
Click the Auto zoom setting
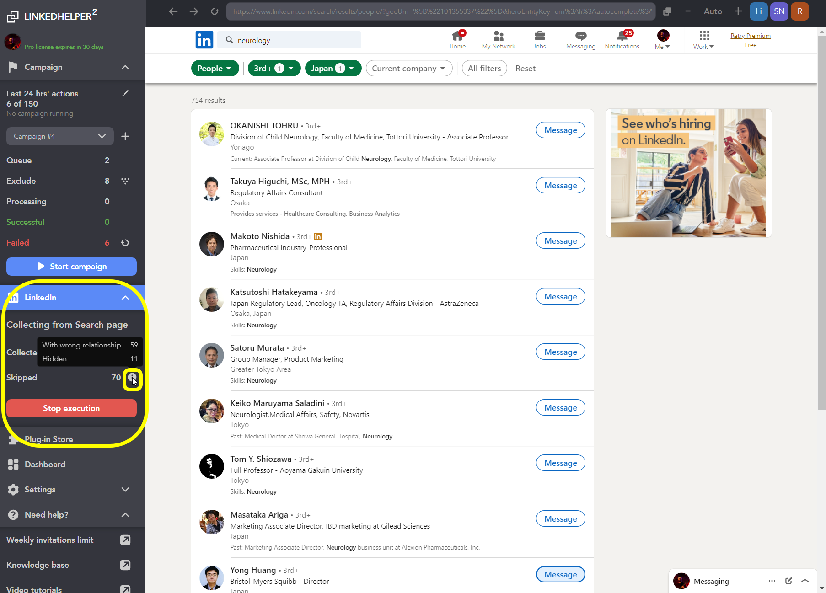pos(713,11)
